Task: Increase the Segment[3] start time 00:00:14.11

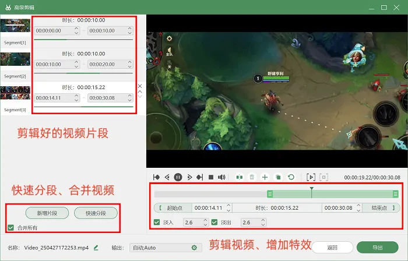Action: click(76, 96)
